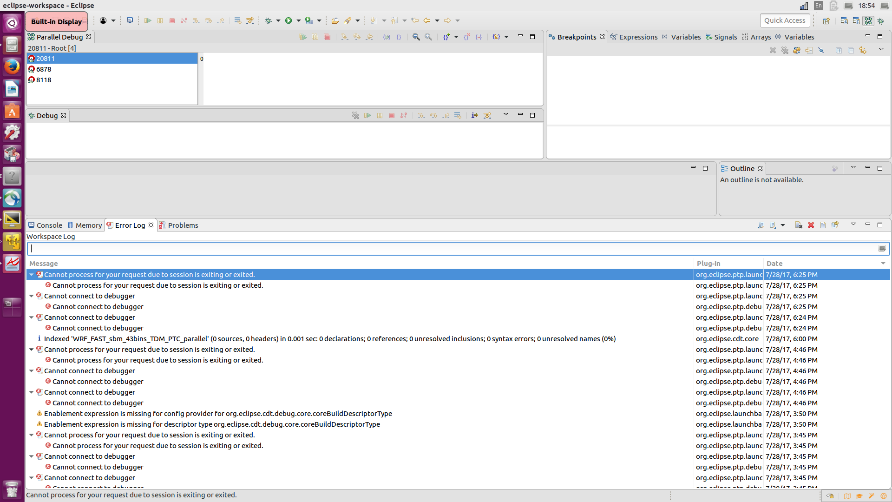Open the Breakpoints view menu triangle
The image size is (892, 502).
click(881, 49)
